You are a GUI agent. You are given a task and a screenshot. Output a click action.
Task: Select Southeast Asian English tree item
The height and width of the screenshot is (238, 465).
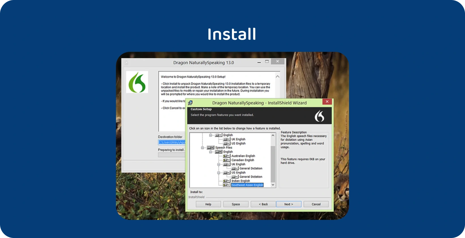(247, 185)
